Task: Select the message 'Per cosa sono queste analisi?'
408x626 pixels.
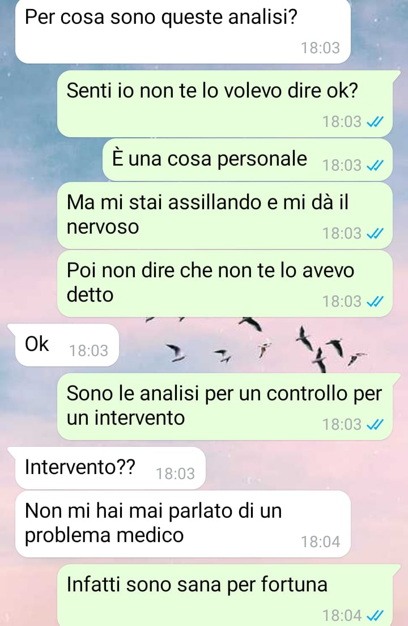Action: click(x=182, y=31)
